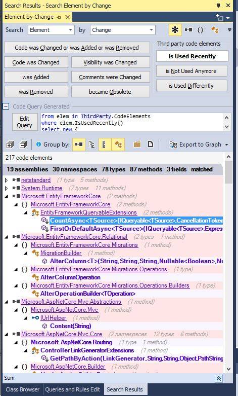Viewport: 238px width, 396px height.
Task: Collapse the Microsoft.EntityFrameworkCore assembly node
Action: pos(6,197)
